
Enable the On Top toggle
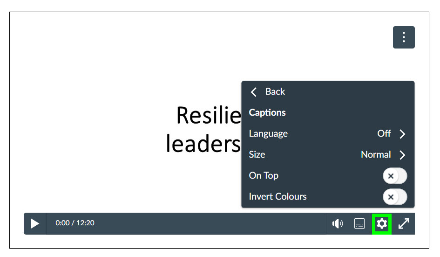click(x=394, y=176)
